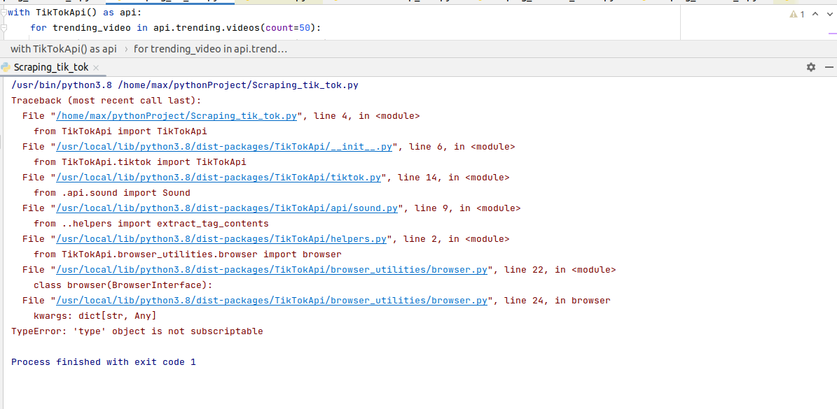Jump to next problem using down chevron
The image size is (837, 409).
[x=829, y=13]
